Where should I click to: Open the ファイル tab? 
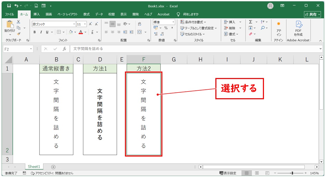click(10, 14)
